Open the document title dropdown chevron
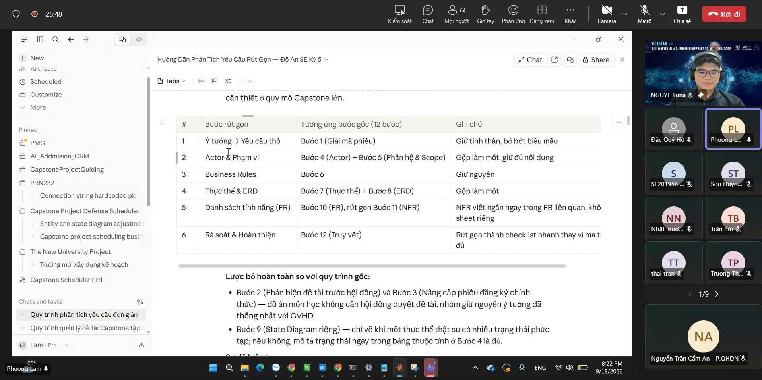762x380 pixels. 326,60
